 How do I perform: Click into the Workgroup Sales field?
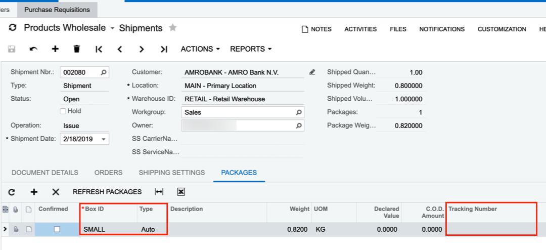point(238,112)
